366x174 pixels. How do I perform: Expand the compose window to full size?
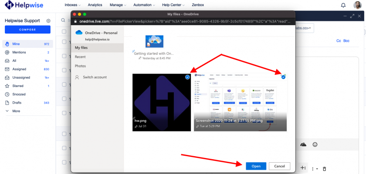tap(352, 16)
